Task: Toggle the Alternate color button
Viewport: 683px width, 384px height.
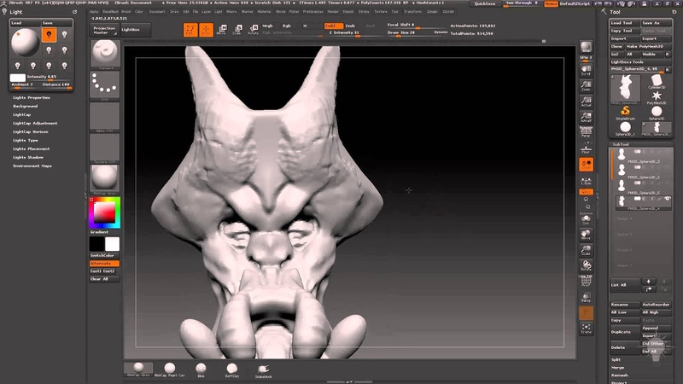Action: point(104,264)
